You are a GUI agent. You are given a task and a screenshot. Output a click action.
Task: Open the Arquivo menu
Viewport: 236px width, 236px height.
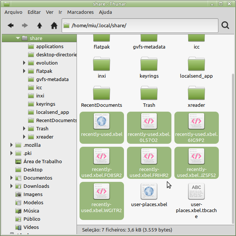13,12
